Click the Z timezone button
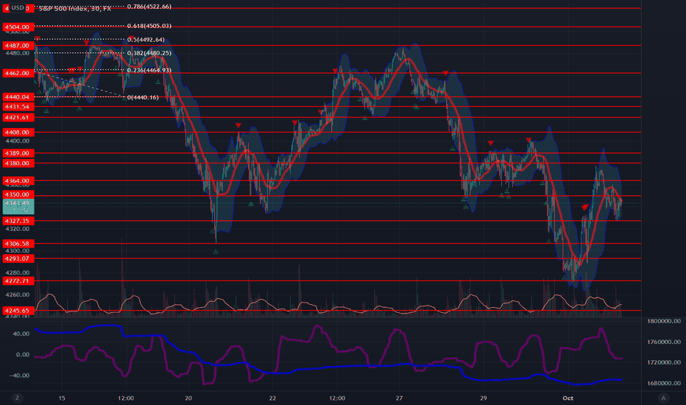Viewport: 686px width, 405px height. click(x=18, y=398)
